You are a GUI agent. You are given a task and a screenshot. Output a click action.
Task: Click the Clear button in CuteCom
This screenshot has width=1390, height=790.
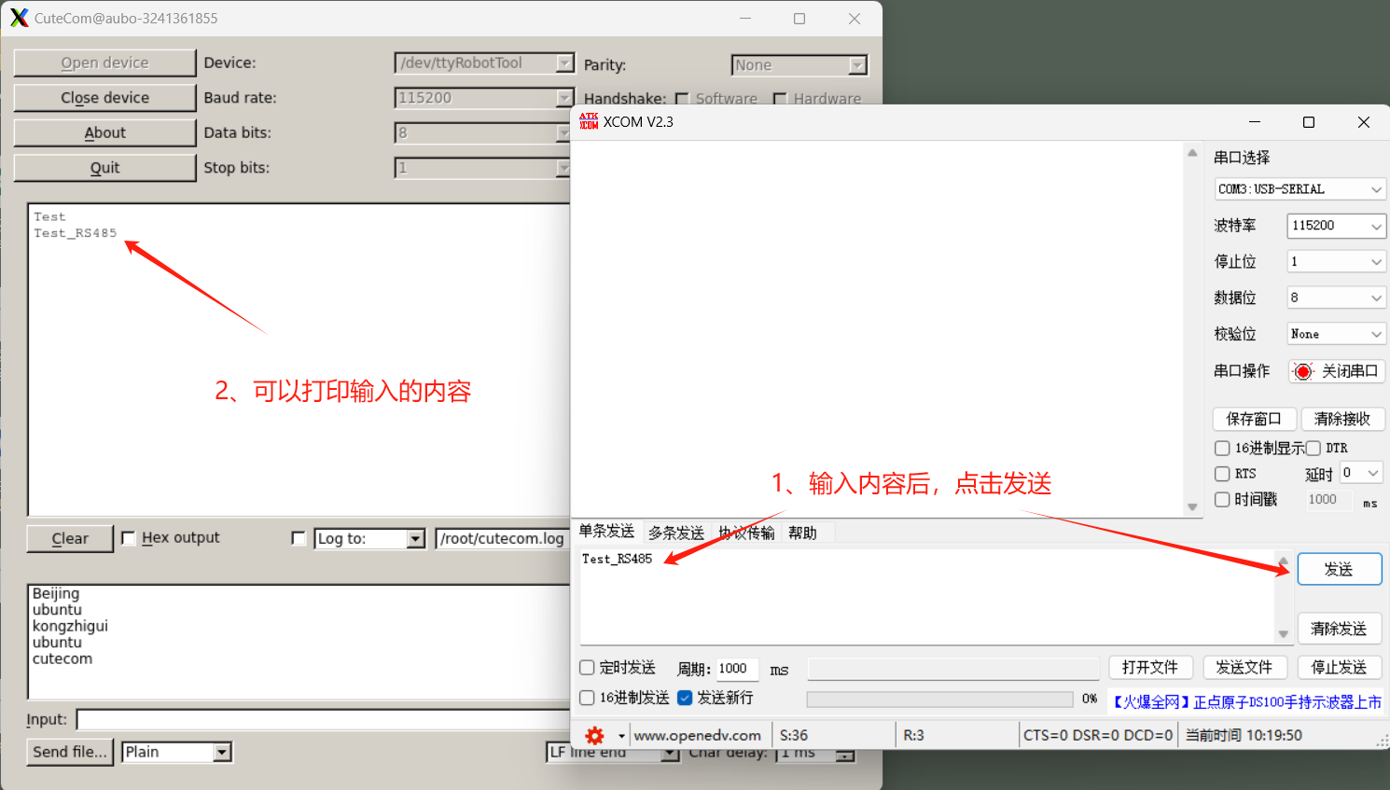click(x=70, y=539)
